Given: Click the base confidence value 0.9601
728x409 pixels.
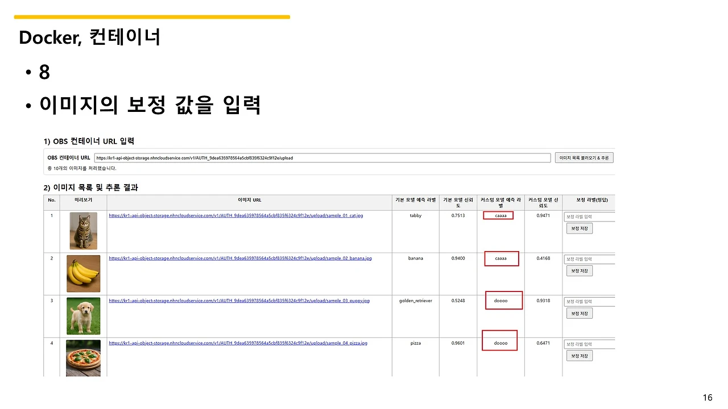Looking at the screenshot, I should tap(458, 344).
